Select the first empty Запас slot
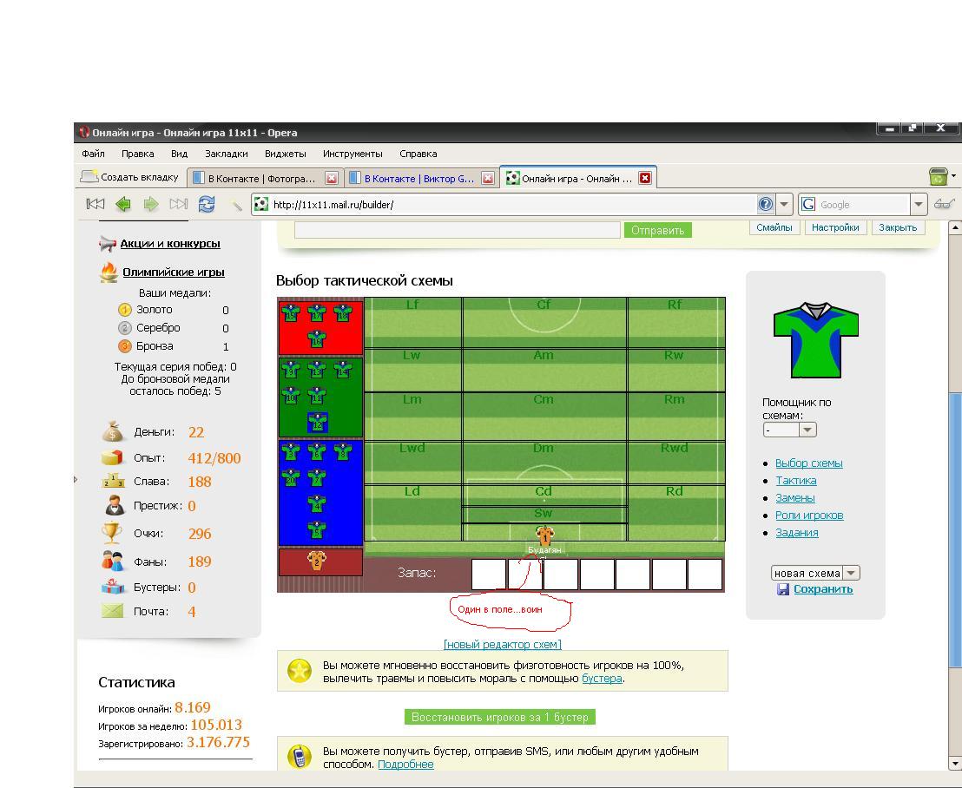The width and height of the screenshot is (962, 788). click(x=489, y=575)
